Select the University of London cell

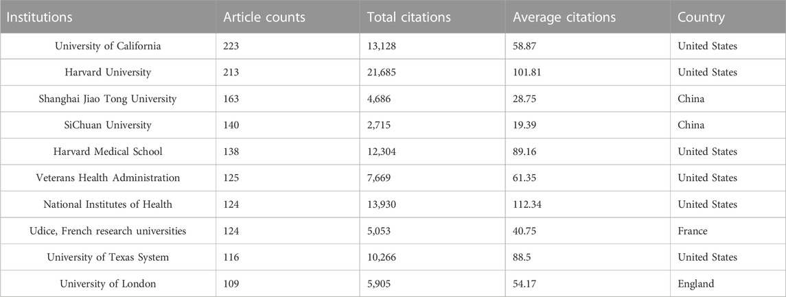[108, 283]
